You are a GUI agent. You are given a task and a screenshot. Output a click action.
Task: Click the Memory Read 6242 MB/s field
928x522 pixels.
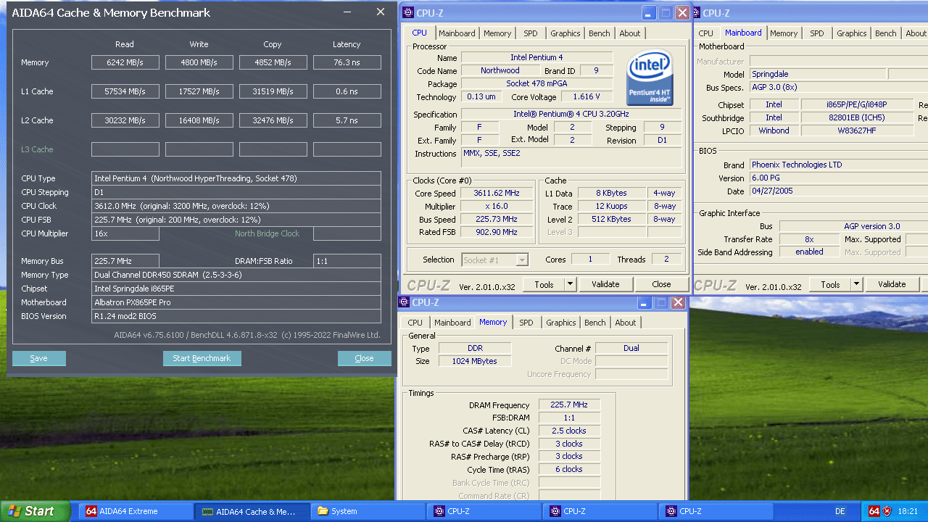pos(125,62)
